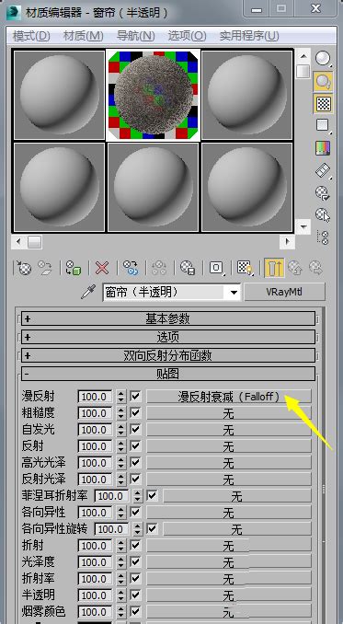Click Put Material to Scene icon
The width and height of the screenshot is (343, 624).
44,268
